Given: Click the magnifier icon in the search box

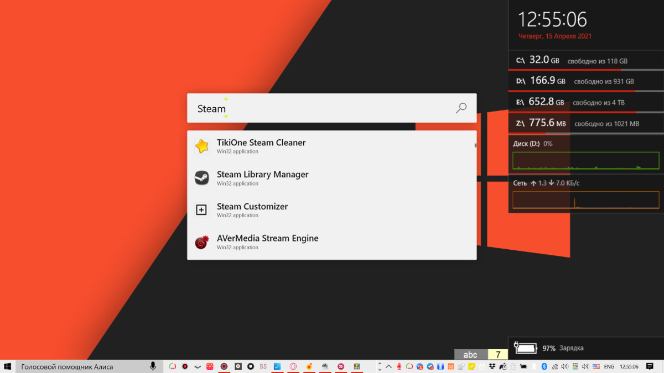Looking at the screenshot, I should 460,108.
